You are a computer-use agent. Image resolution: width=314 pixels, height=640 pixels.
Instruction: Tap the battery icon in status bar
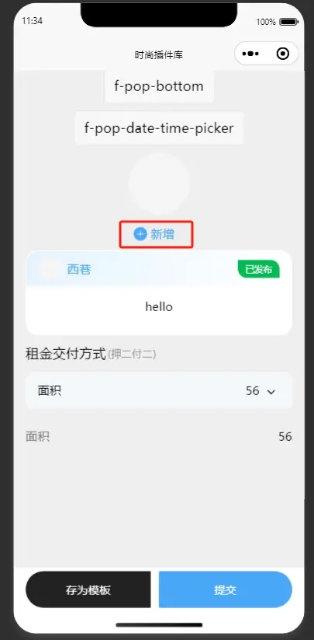(x=289, y=22)
